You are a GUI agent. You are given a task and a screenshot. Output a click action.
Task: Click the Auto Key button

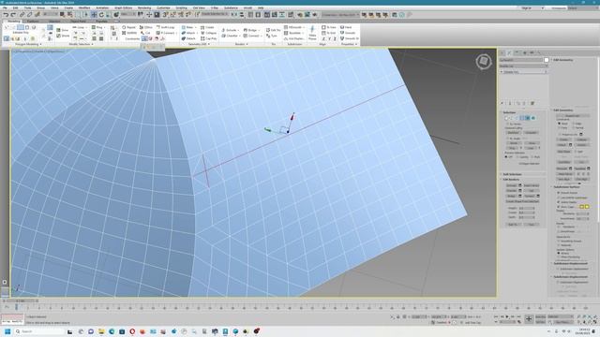(x=540, y=316)
